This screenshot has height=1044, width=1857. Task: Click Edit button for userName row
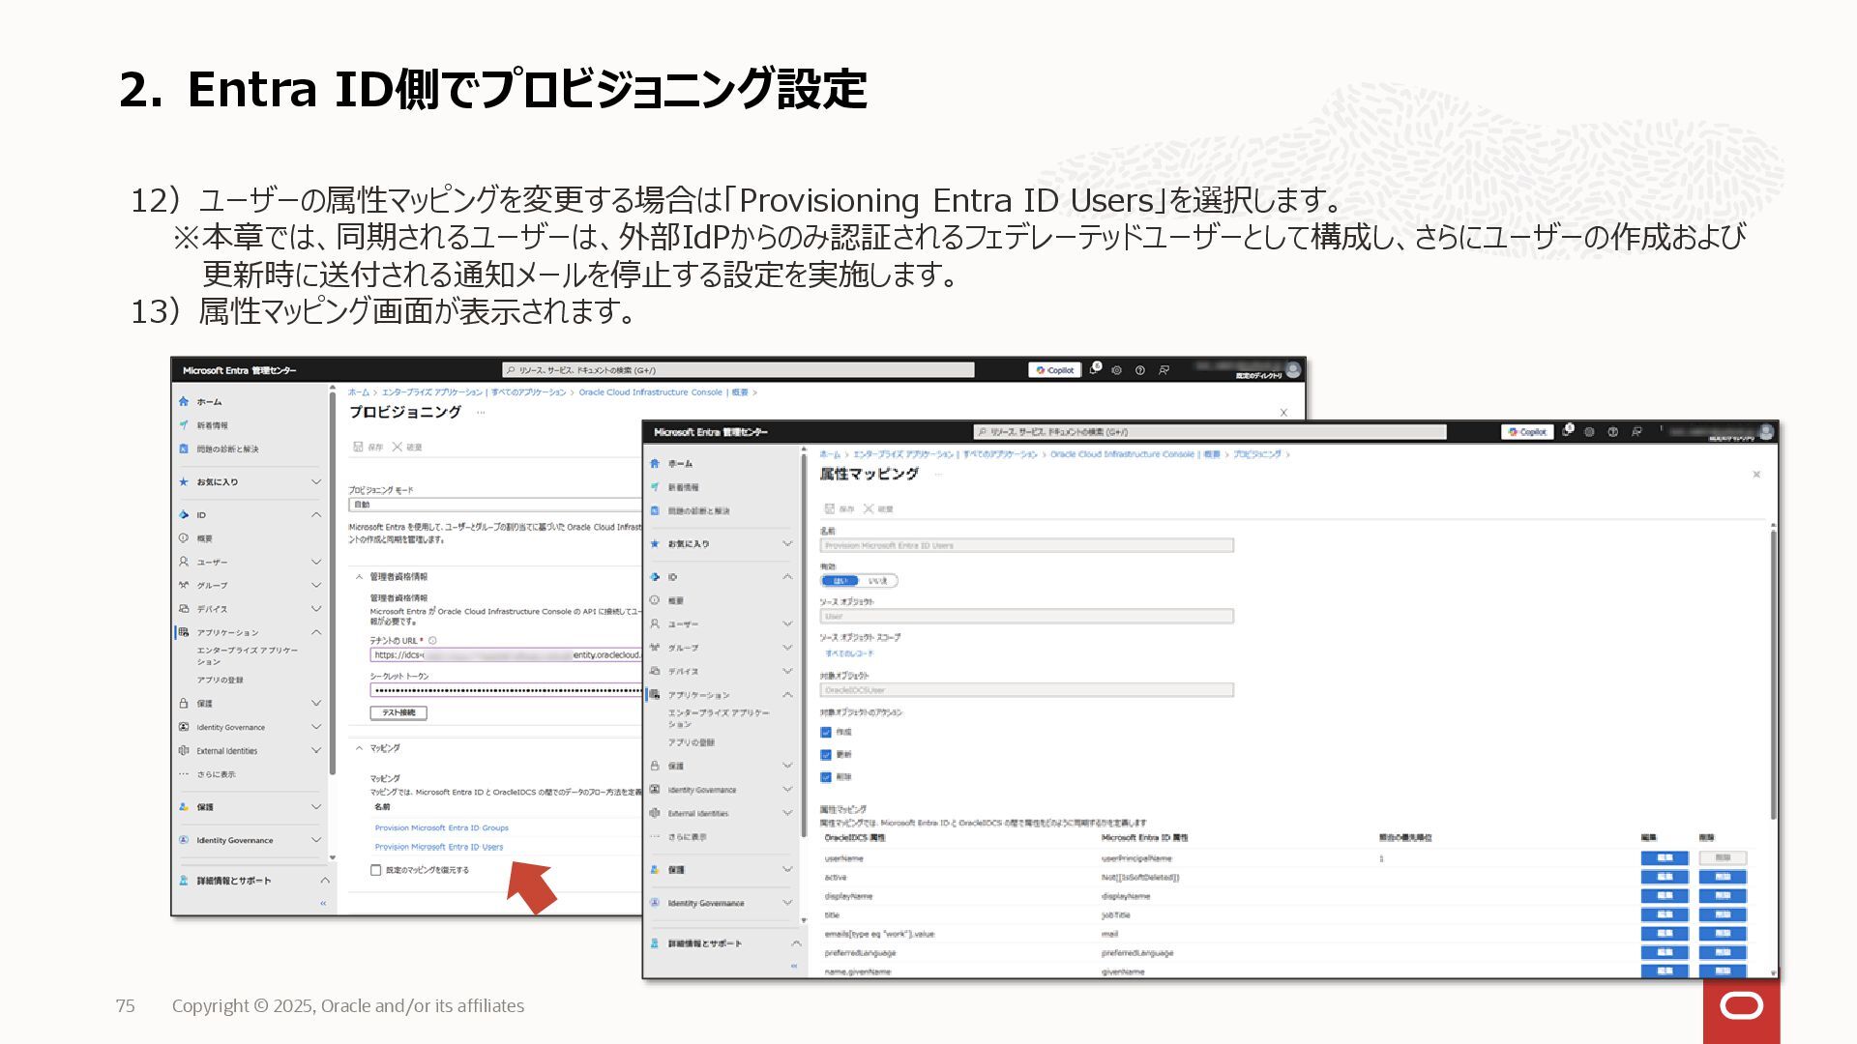1665,858
